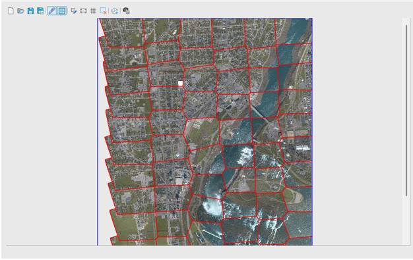Click the New file icon

click(11, 11)
